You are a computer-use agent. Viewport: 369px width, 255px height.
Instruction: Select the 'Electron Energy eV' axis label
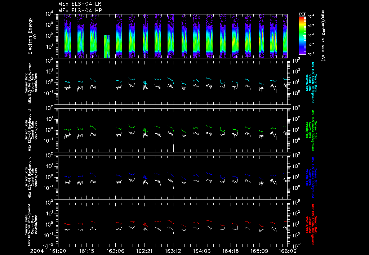point(32,36)
